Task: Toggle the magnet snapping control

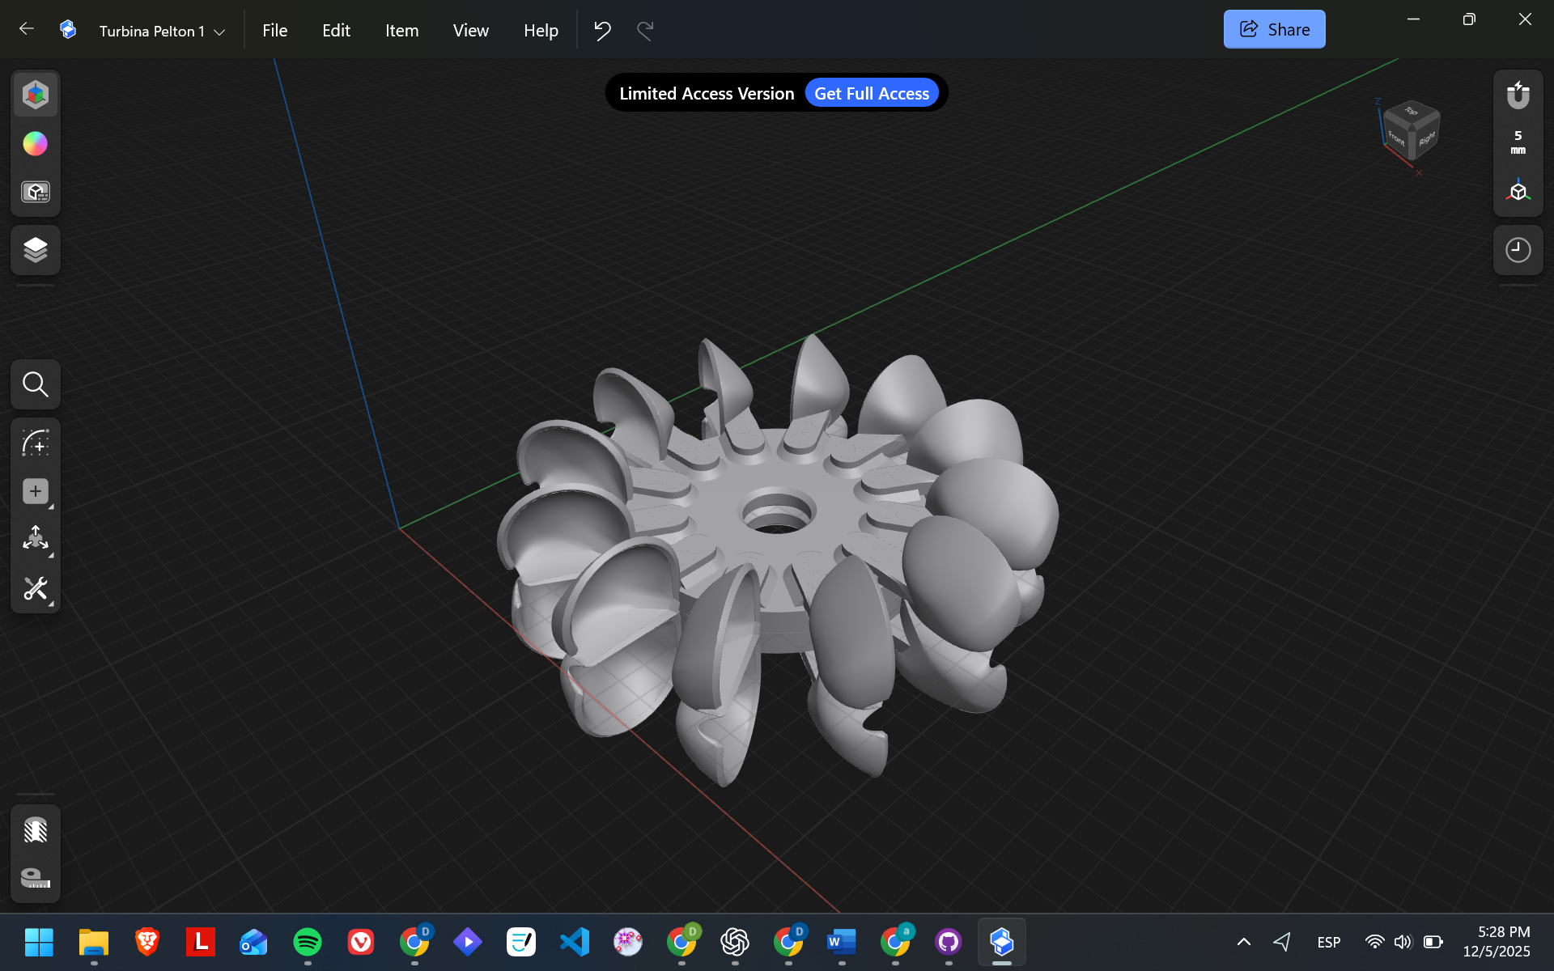Action: coord(1518,95)
